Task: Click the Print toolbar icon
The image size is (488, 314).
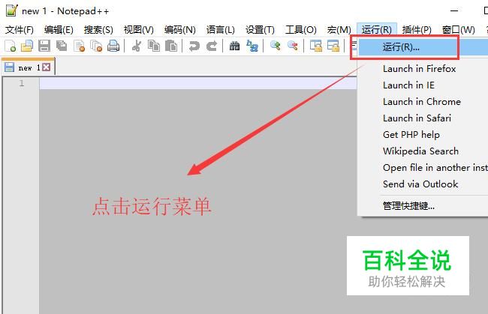Action: pyautogui.click(x=113, y=46)
